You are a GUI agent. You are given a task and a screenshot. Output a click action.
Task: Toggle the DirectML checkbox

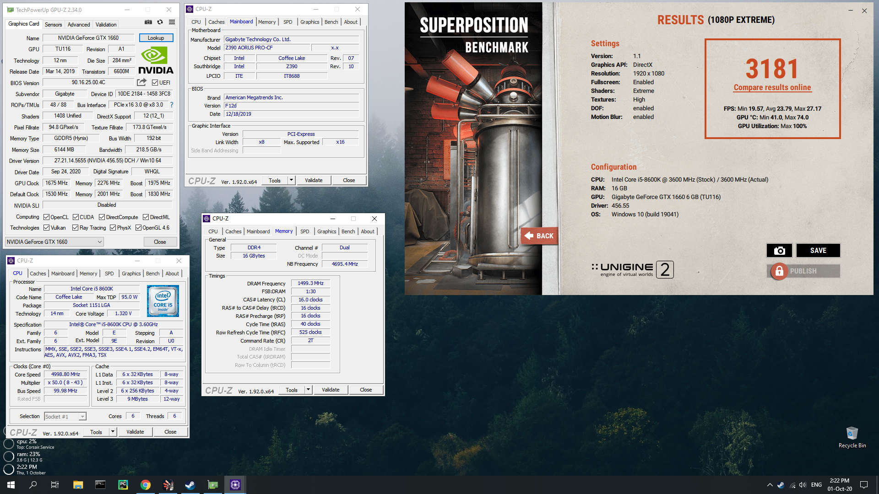(146, 217)
